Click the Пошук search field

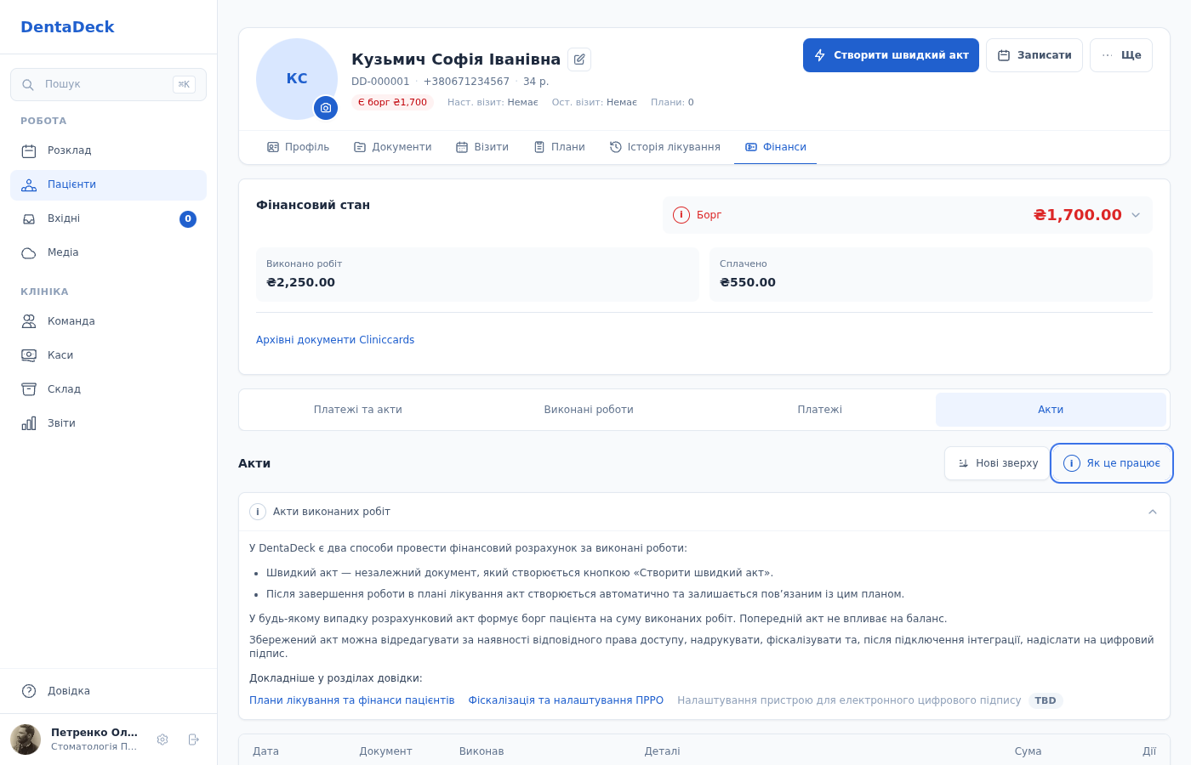pos(108,84)
